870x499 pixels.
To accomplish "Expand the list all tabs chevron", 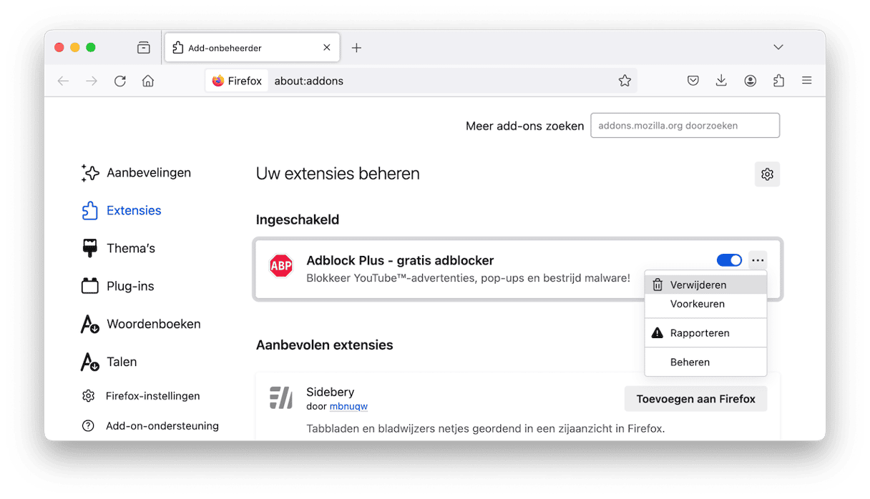I will 778,47.
